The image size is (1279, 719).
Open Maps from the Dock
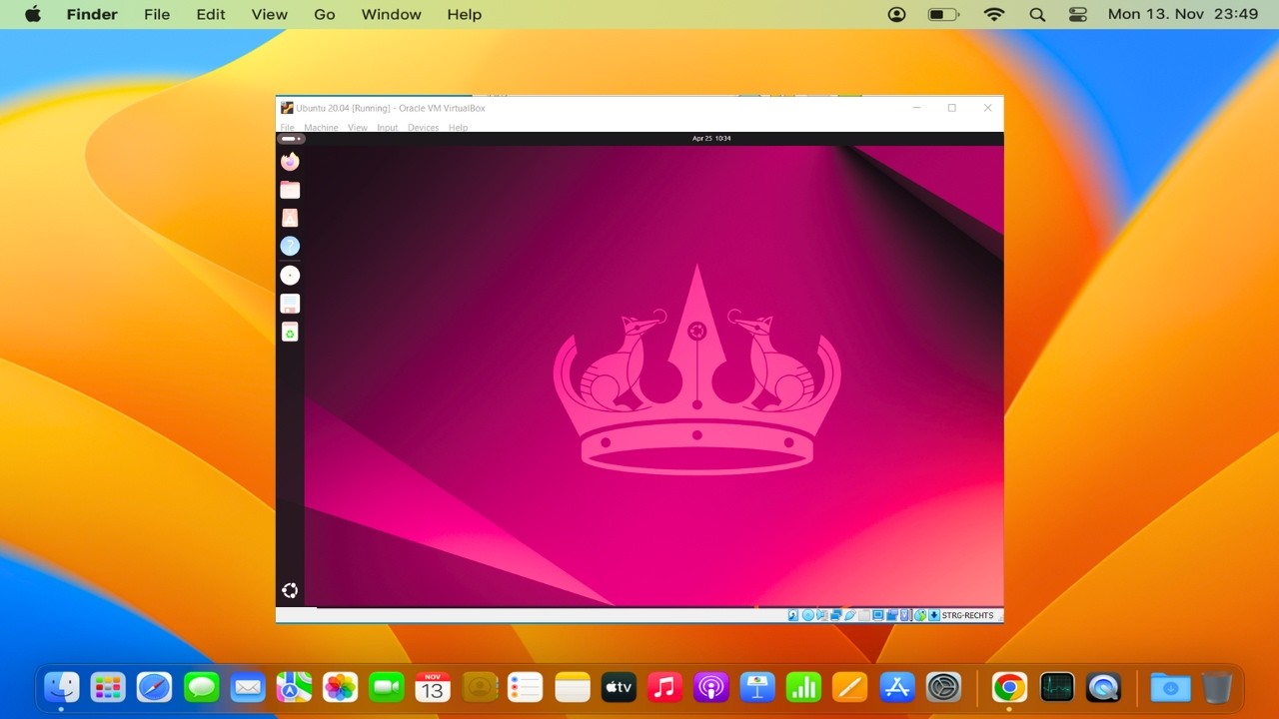tap(294, 687)
